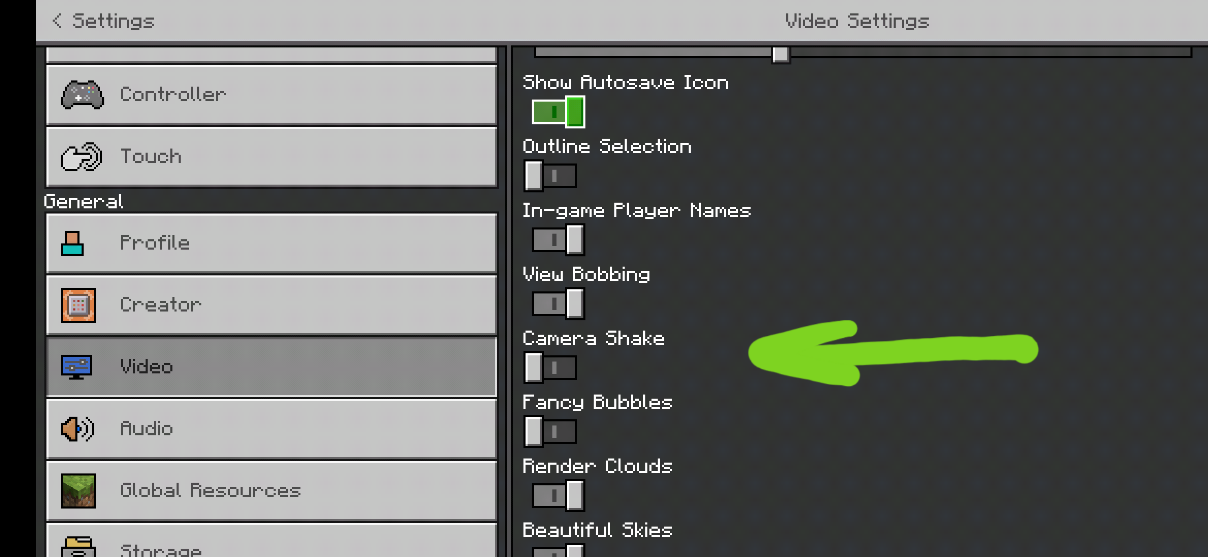Toggle the In-game Player Names switch
Viewport: 1208px width, 557px height.
[x=558, y=240]
